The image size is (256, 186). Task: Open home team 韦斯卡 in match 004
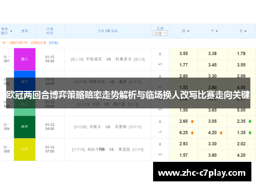[x=95, y=127]
